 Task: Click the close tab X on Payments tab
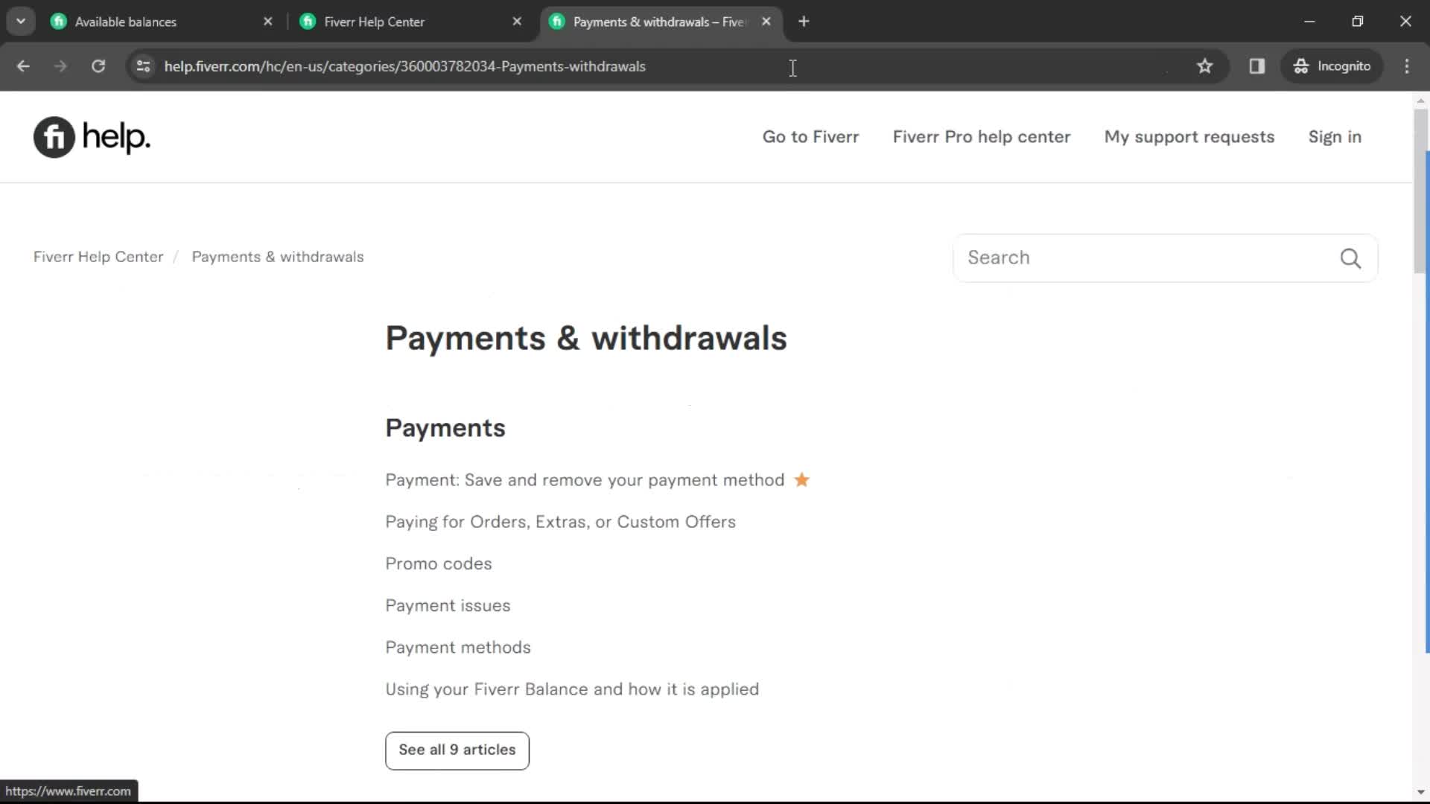[x=766, y=22]
